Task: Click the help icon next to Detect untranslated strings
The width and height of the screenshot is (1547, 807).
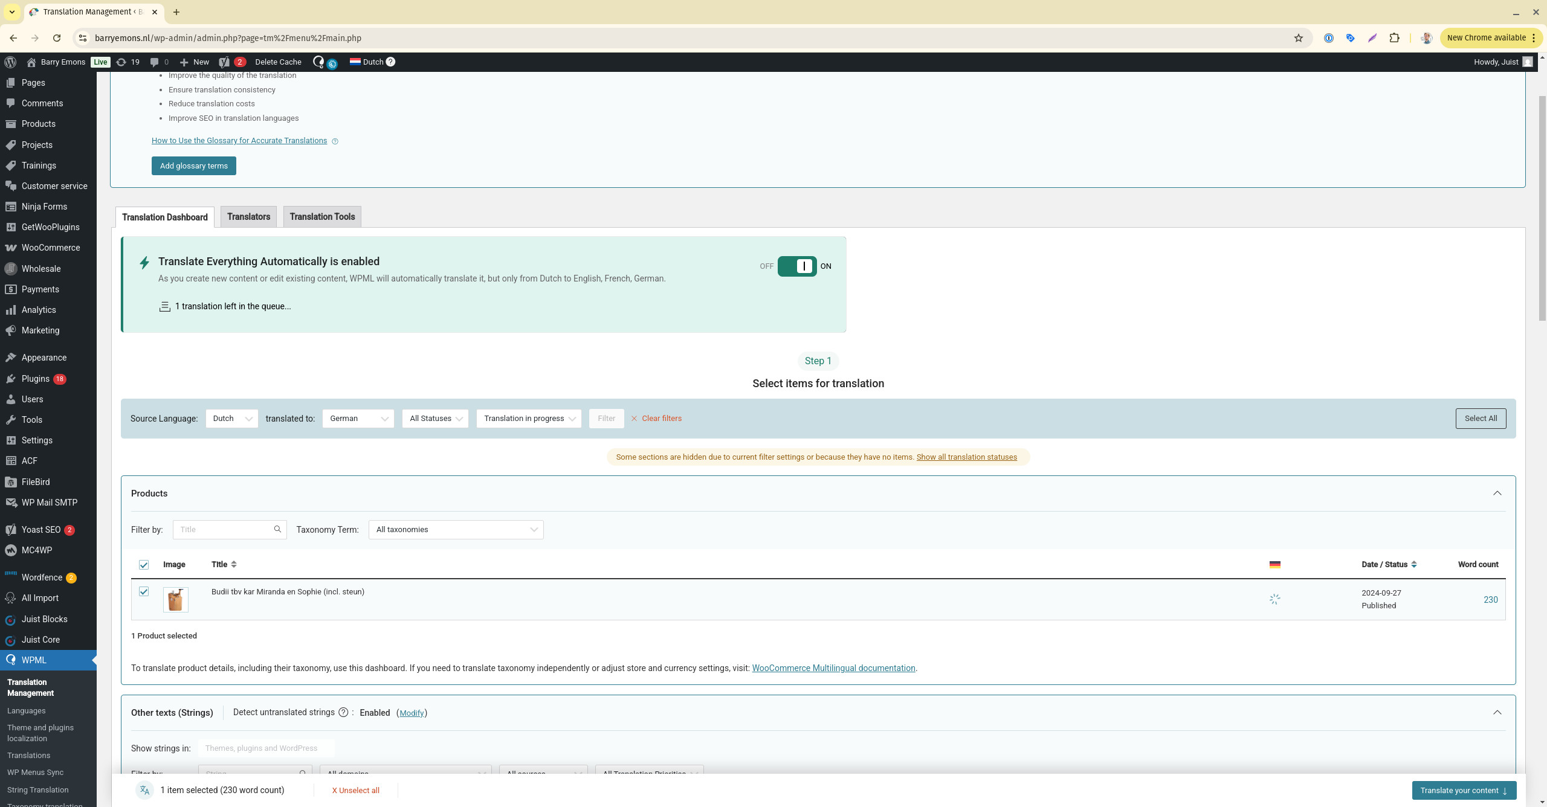Action: point(343,713)
